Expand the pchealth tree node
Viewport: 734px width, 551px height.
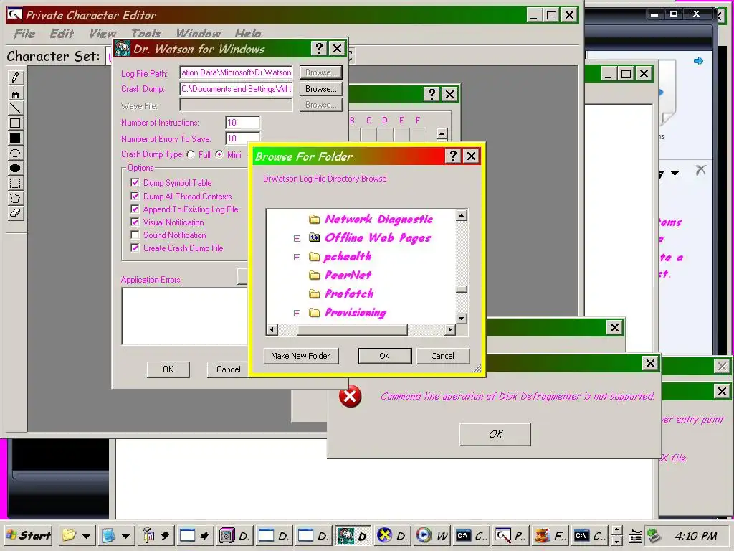click(x=297, y=257)
